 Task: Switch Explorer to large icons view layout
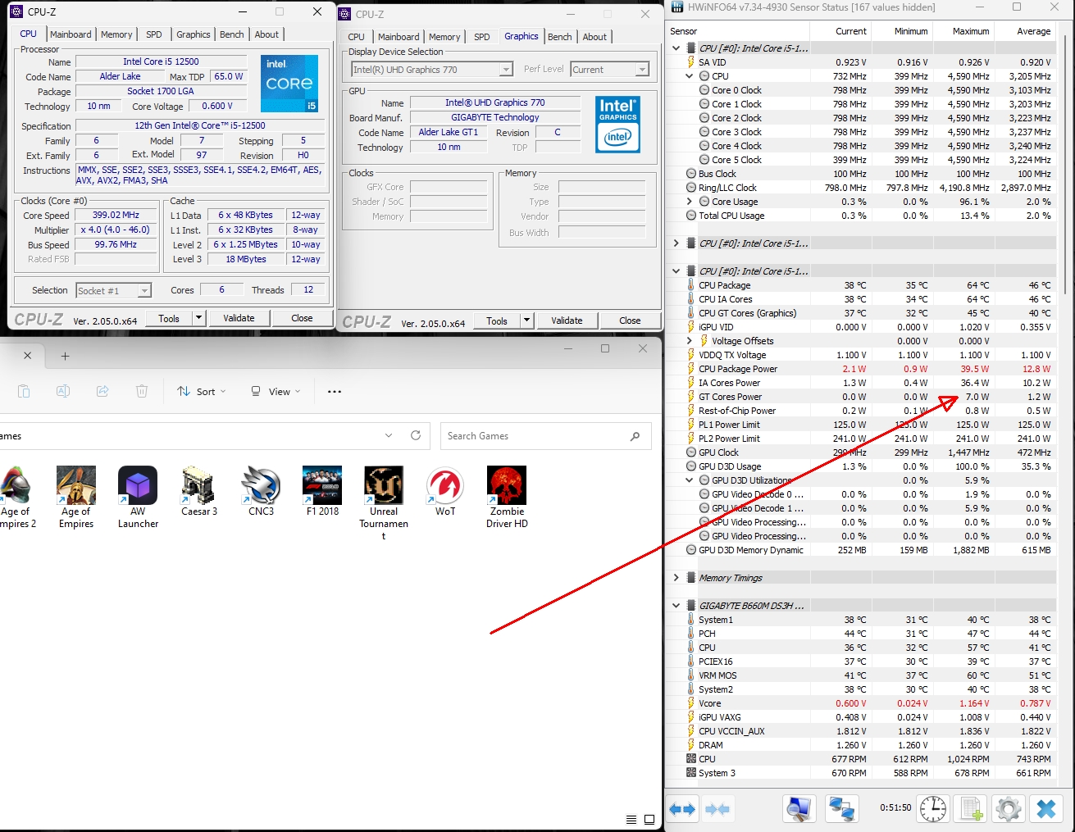coord(649,820)
